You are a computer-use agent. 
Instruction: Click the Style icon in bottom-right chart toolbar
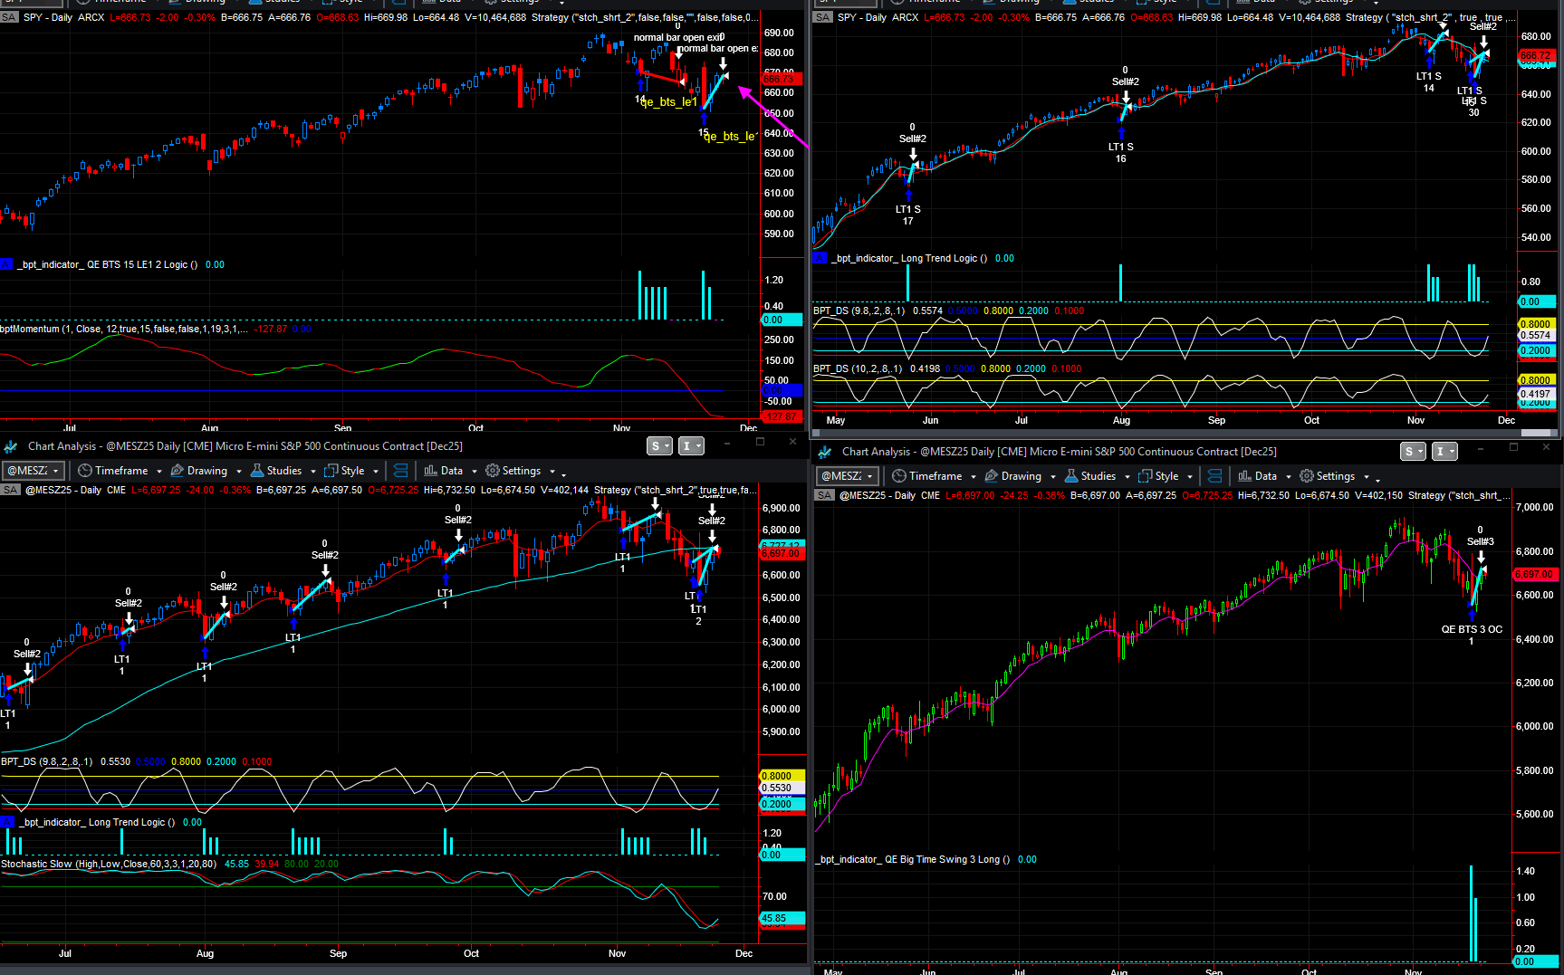pyautogui.click(x=1146, y=476)
